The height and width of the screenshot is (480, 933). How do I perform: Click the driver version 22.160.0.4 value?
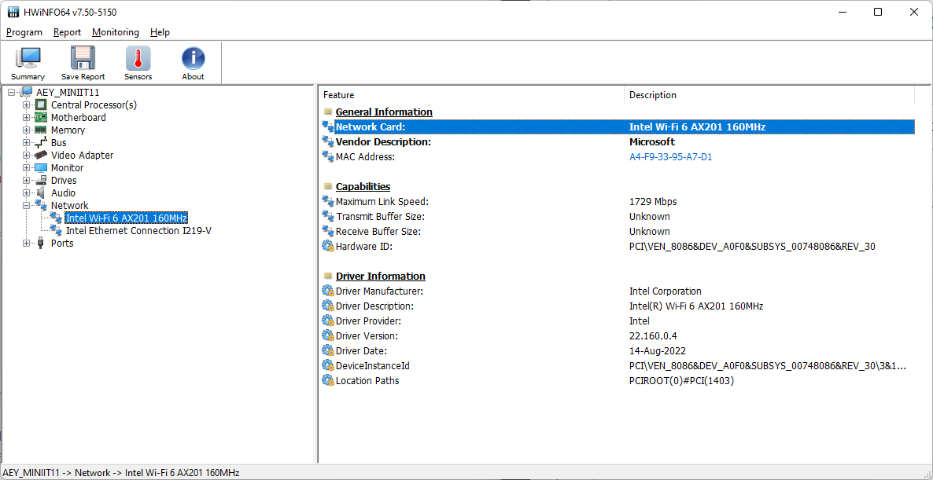point(655,335)
